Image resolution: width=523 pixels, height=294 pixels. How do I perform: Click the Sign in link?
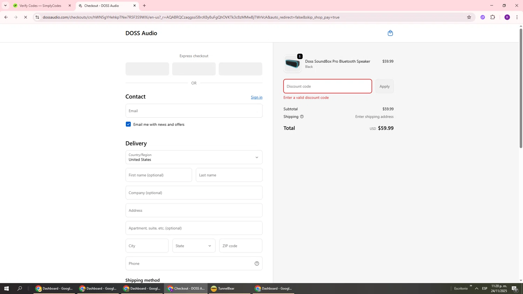click(257, 97)
